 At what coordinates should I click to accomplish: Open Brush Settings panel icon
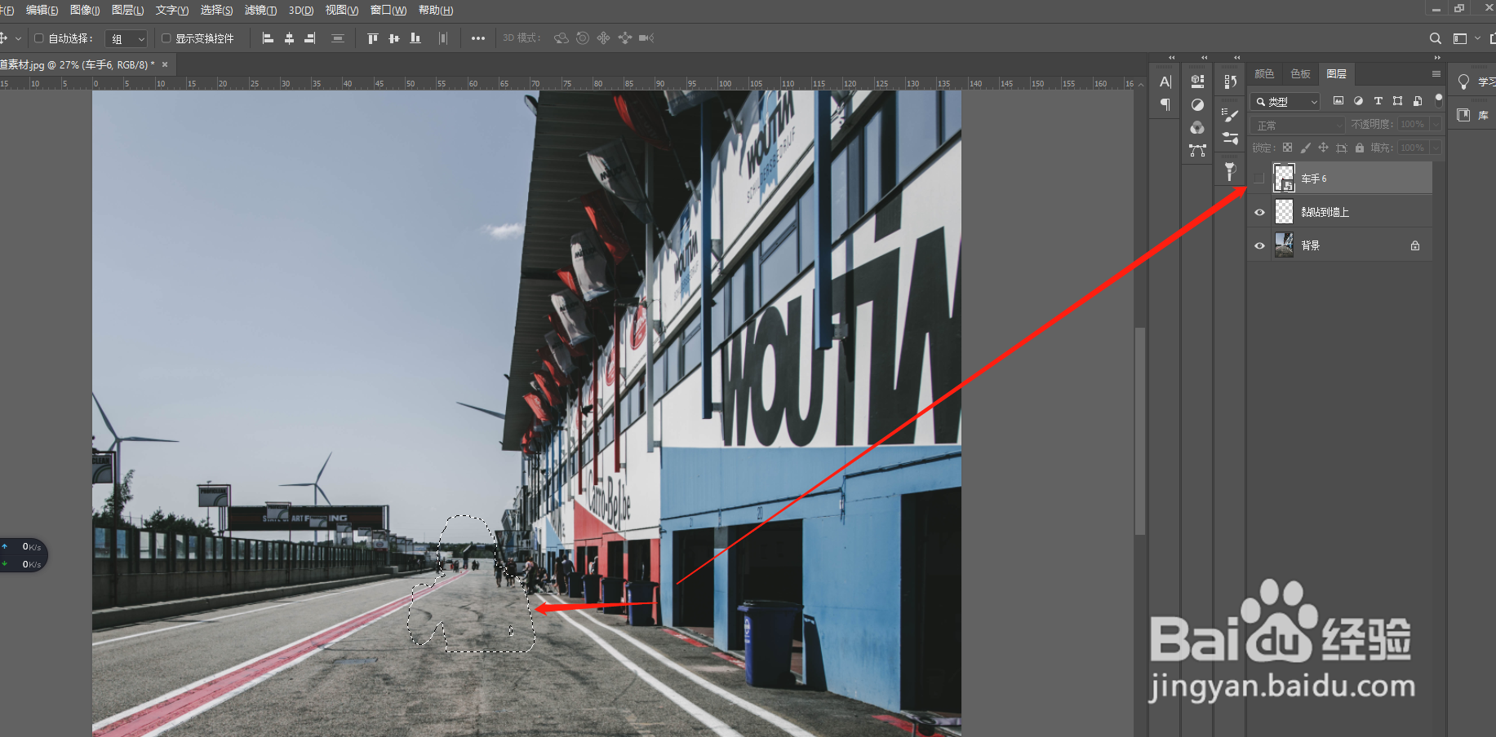tap(1231, 138)
